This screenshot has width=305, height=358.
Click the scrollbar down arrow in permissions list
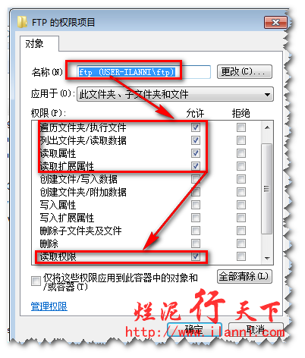click(x=267, y=259)
